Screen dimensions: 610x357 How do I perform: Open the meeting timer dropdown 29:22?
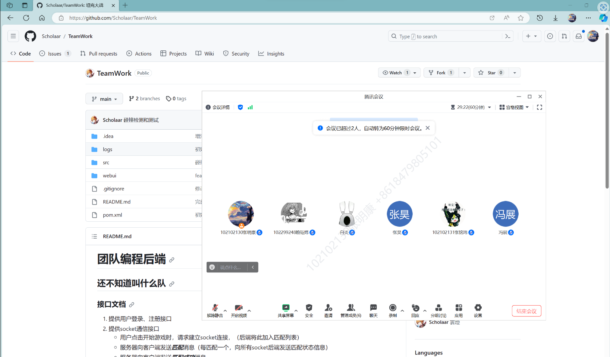pos(471,107)
